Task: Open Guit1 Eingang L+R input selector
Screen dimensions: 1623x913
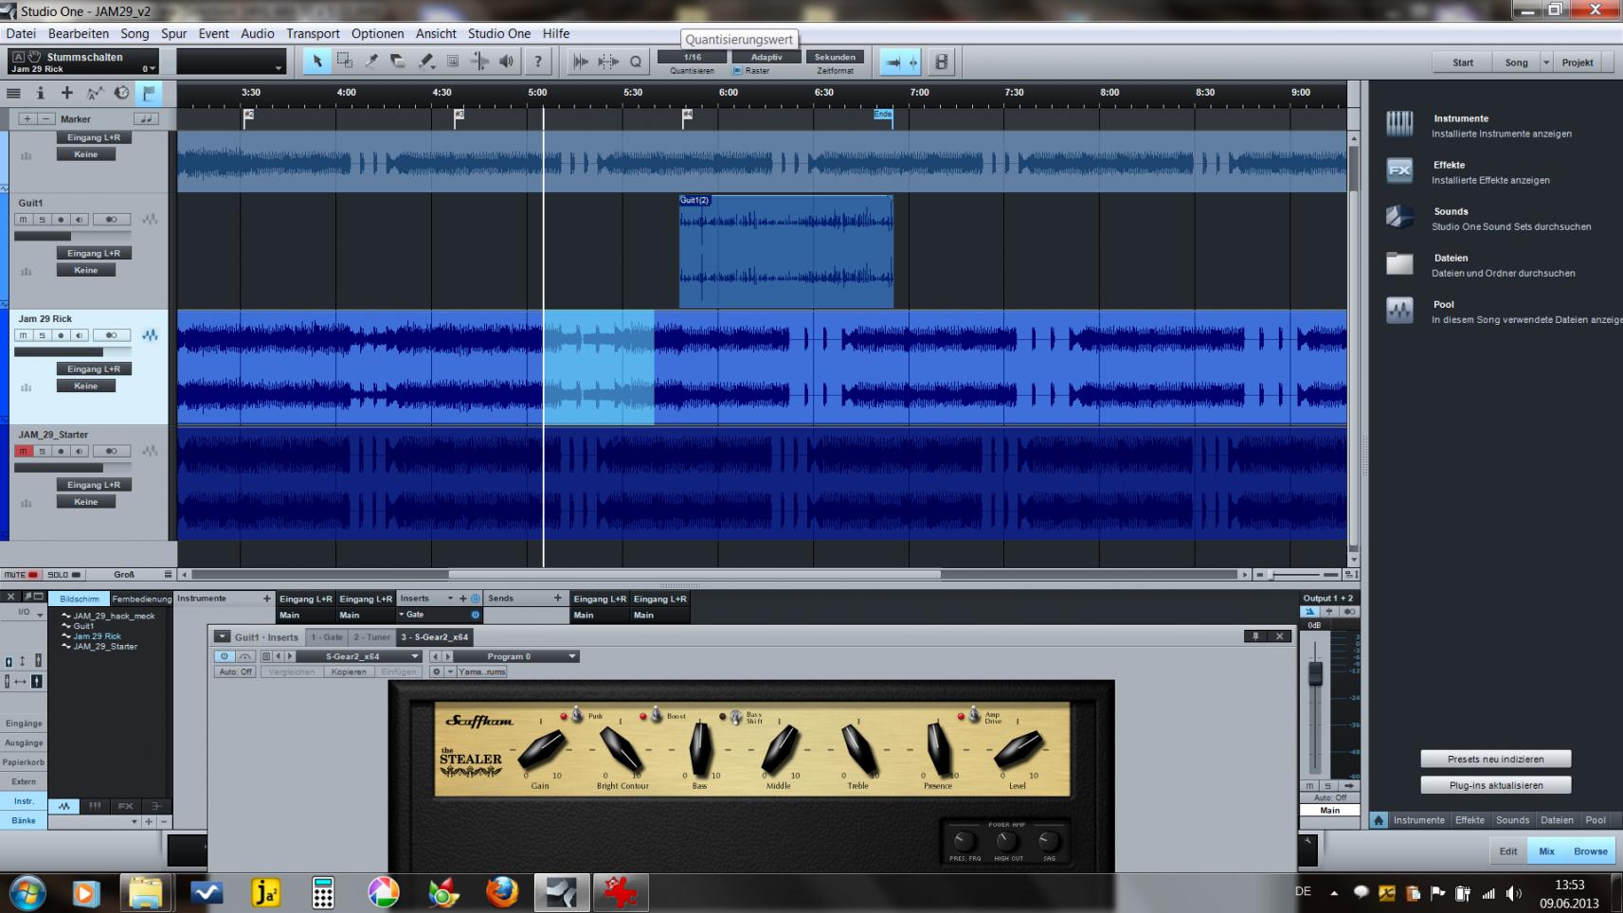Action: [x=94, y=253]
